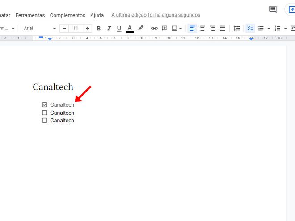The height and width of the screenshot is (221, 295).
Task: Click the first-line indent marker on ruler
Action: tap(41, 37)
